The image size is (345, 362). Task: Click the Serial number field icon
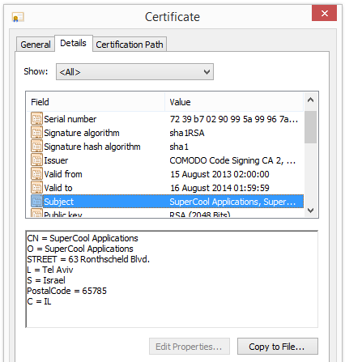point(36,119)
